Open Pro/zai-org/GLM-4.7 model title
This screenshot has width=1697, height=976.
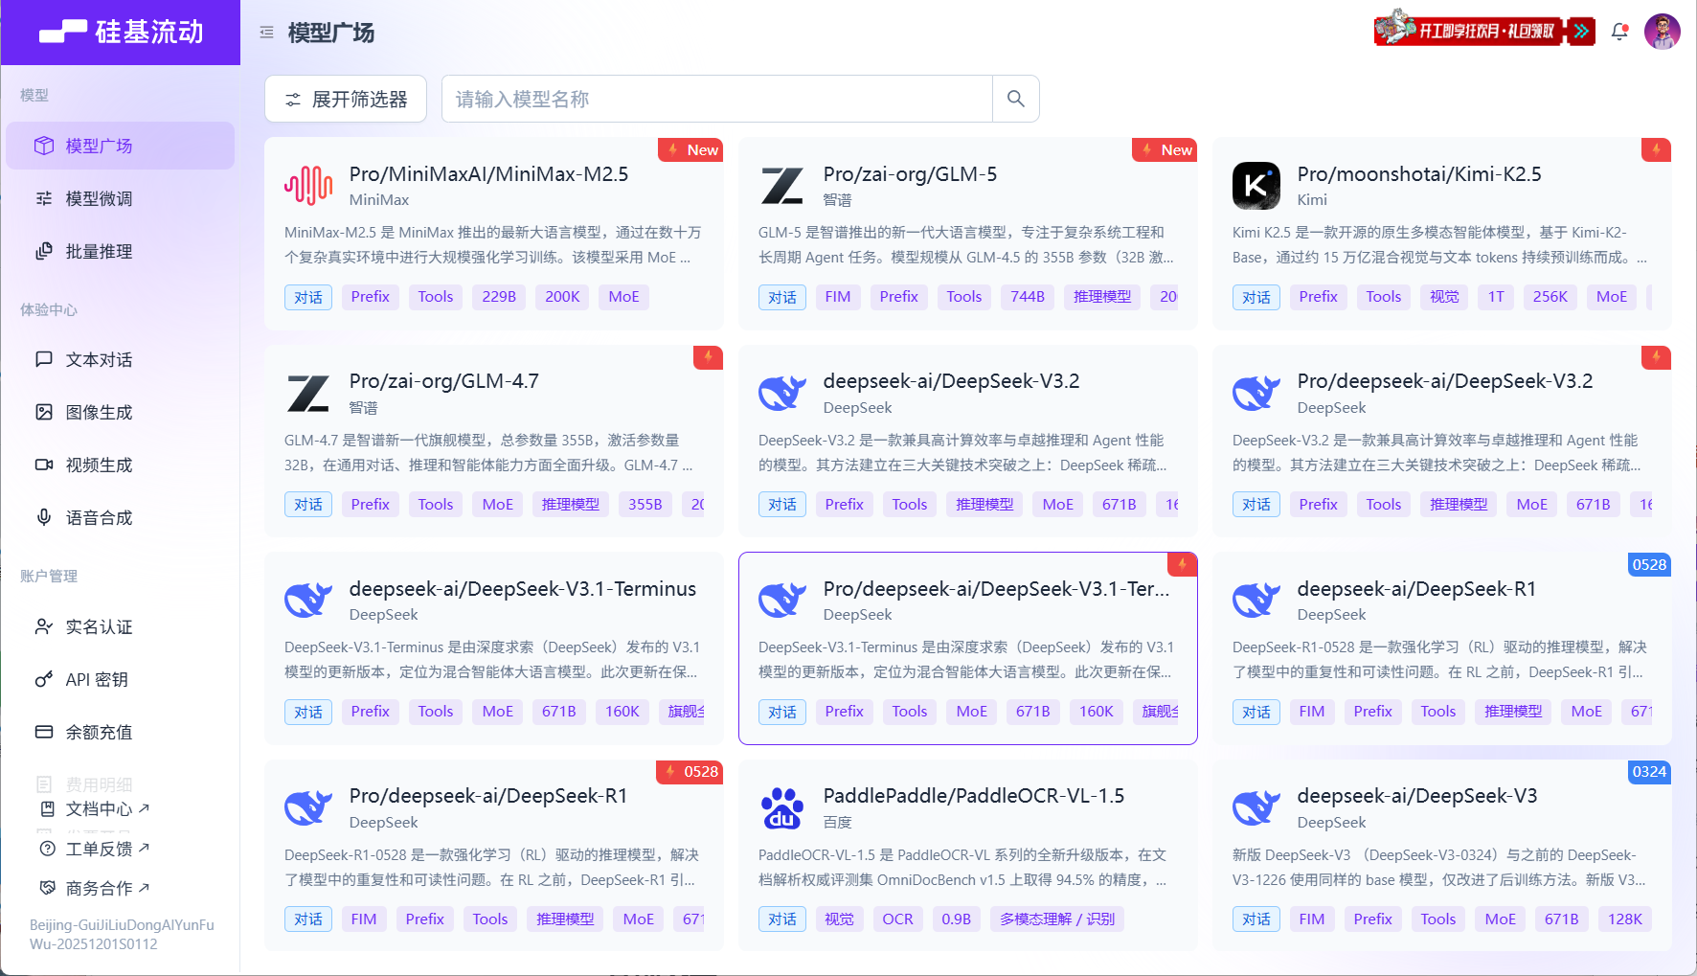444,381
